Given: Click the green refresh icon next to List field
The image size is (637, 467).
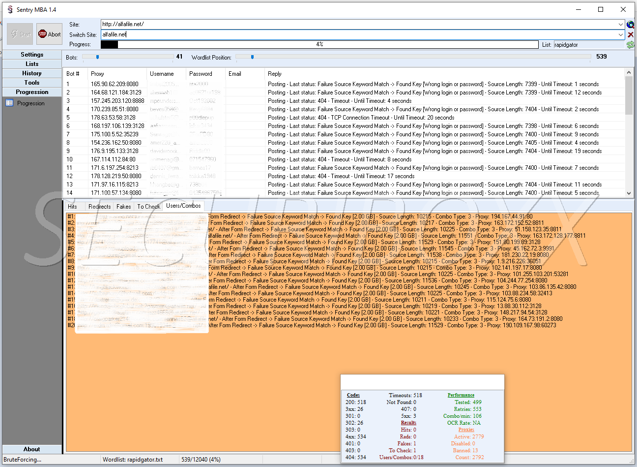Looking at the screenshot, I should pyautogui.click(x=630, y=45).
